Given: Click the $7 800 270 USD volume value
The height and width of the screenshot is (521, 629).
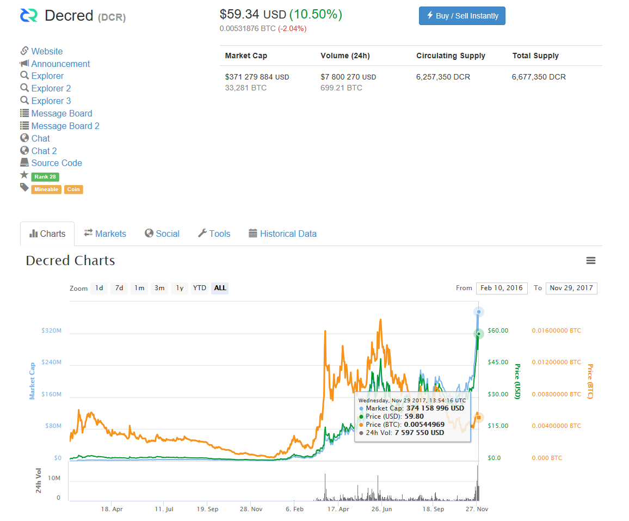Looking at the screenshot, I should [x=348, y=77].
